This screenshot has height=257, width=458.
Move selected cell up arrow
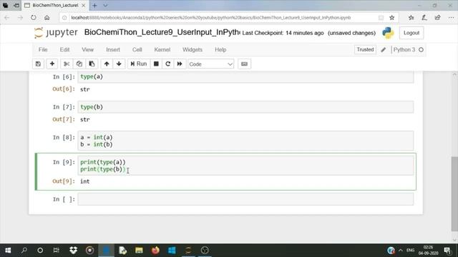(x=107, y=64)
